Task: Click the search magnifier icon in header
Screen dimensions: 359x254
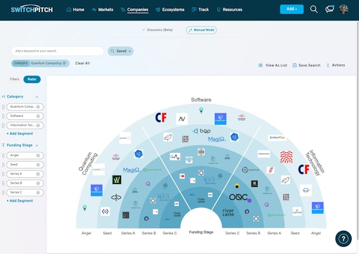Action: pyautogui.click(x=314, y=10)
